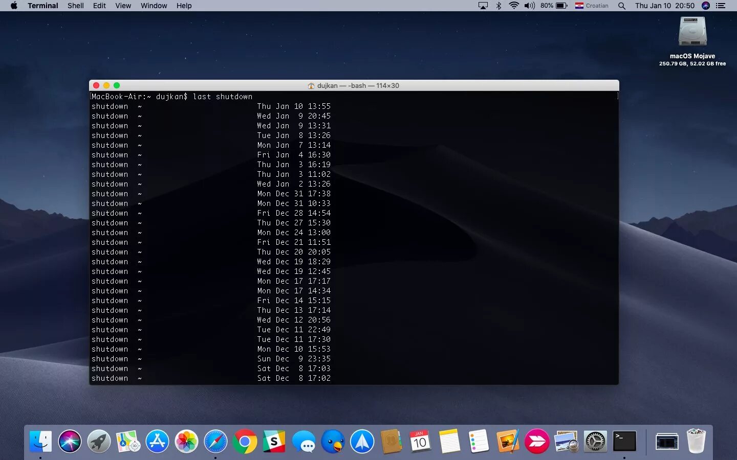Open the Croatian input source menu

pos(592,6)
